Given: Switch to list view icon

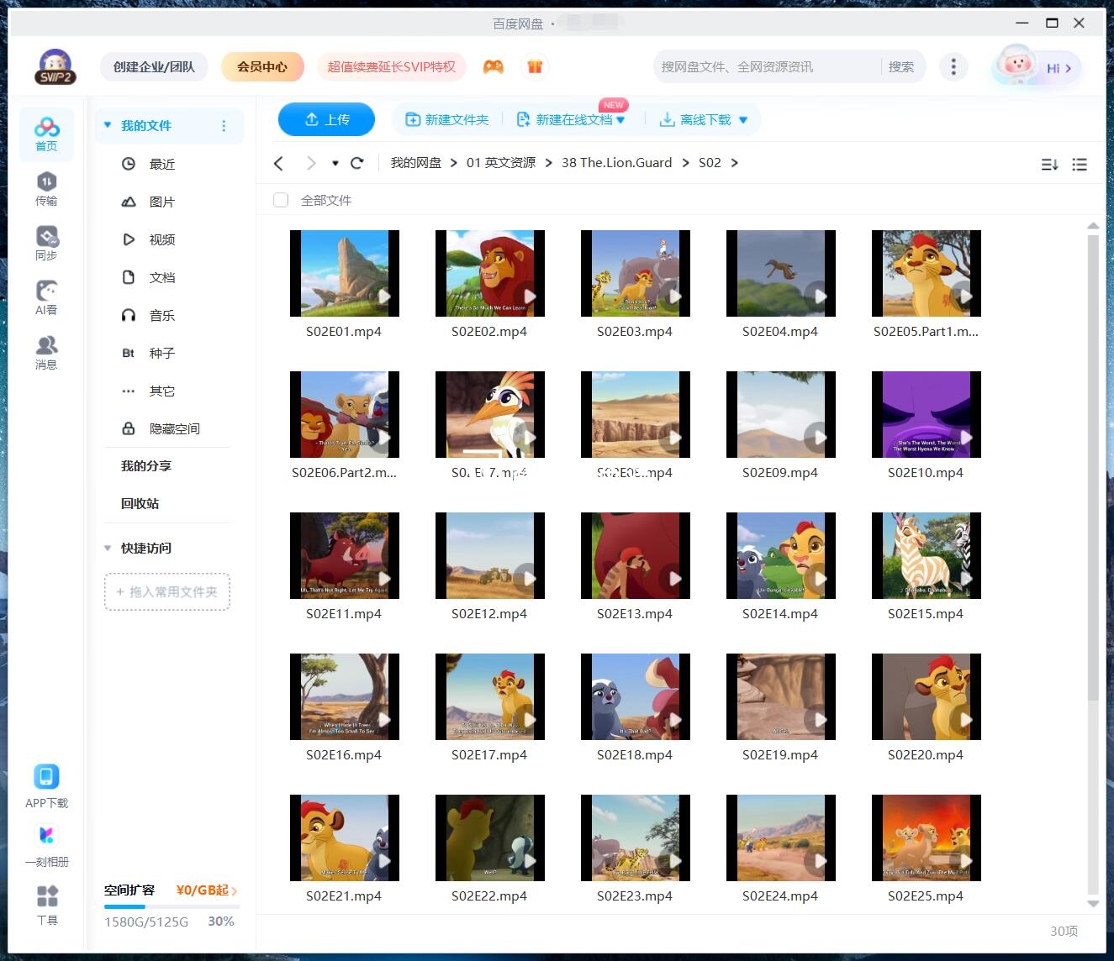Looking at the screenshot, I should click(1080, 165).
